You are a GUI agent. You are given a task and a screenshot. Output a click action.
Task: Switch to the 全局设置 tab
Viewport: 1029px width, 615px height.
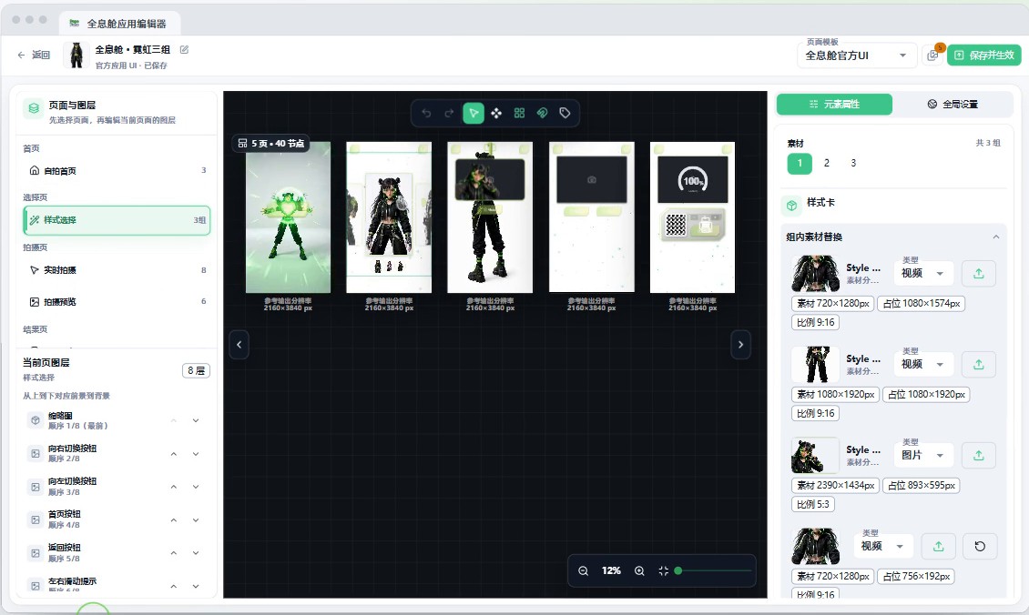(x=953, y=105)
